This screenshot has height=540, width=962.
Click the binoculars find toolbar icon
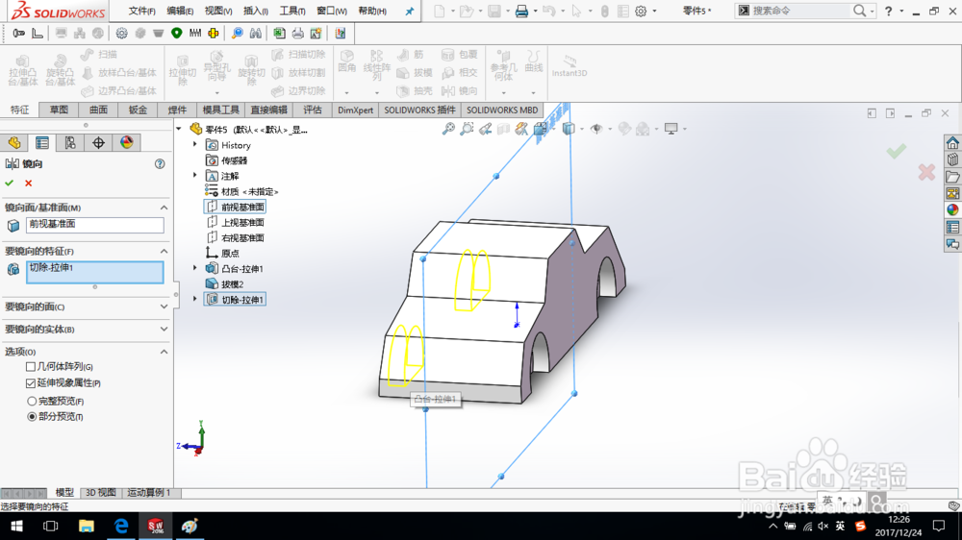click(x=256, y=33)
